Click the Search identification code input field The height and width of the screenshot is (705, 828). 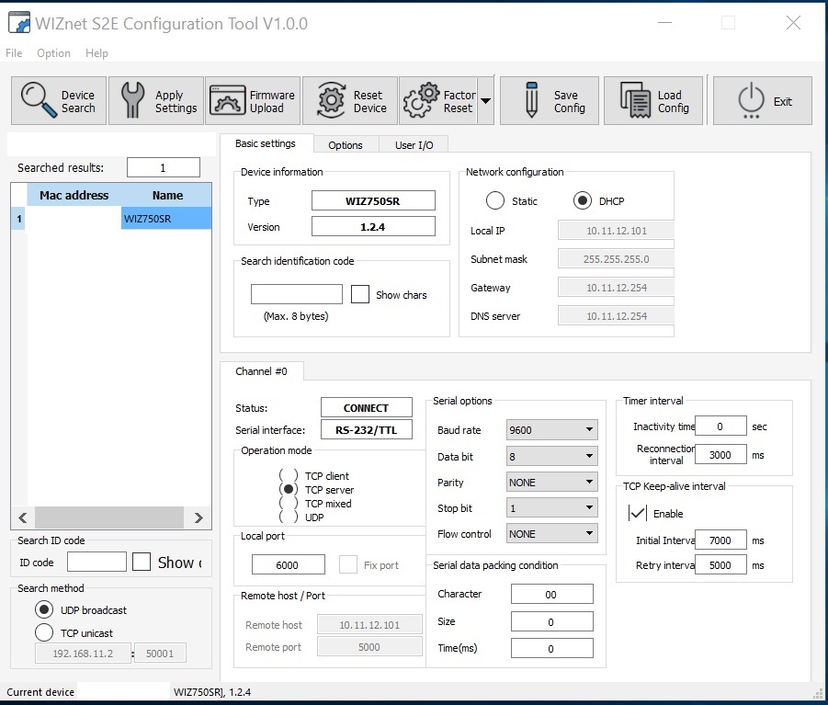tap(297, 294)
